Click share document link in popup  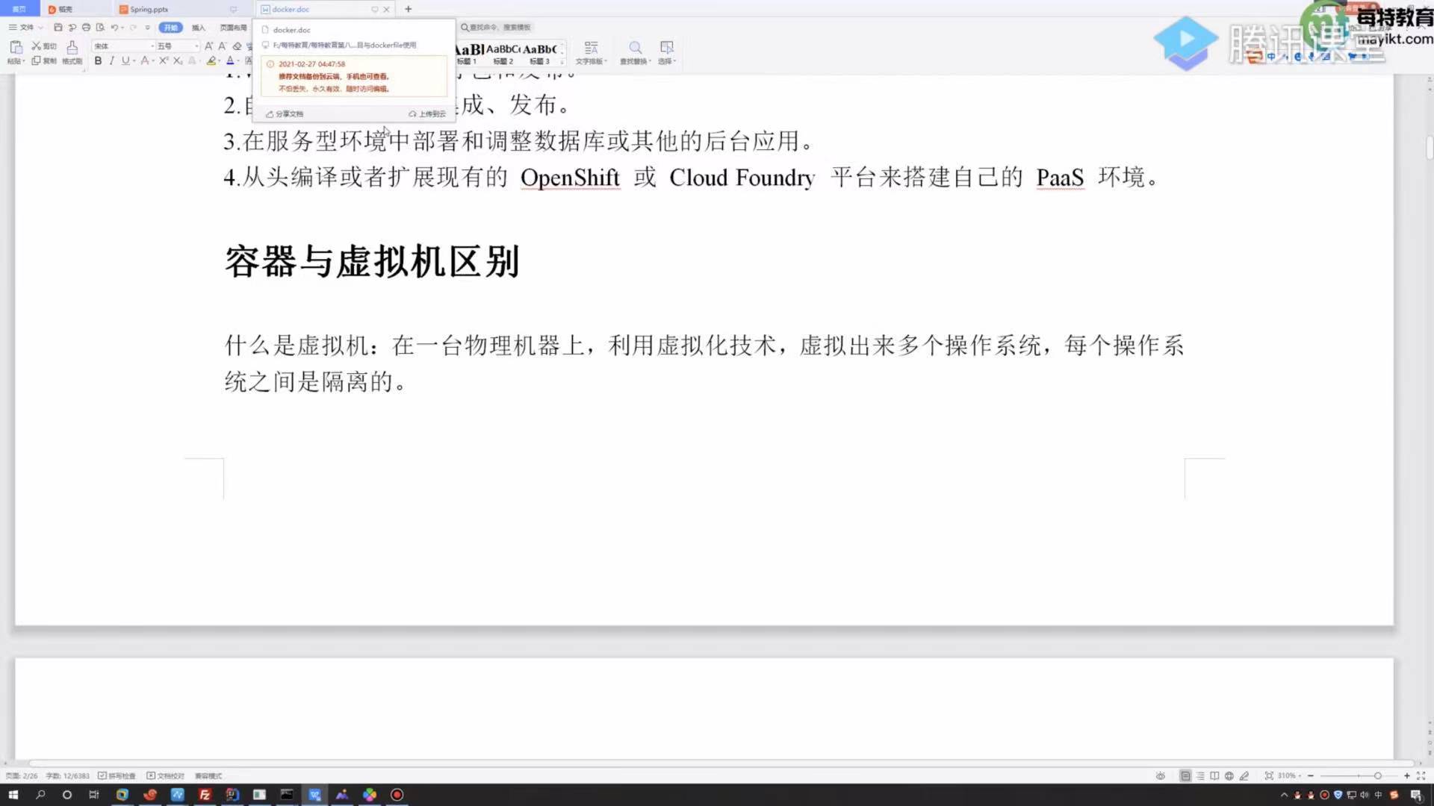(x=285, y=114)
